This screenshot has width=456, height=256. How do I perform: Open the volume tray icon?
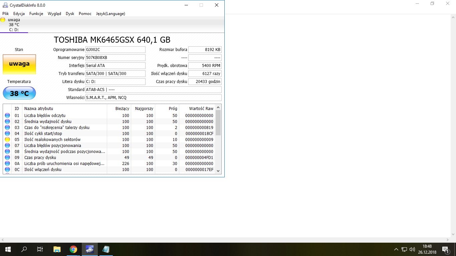(x=412, y=249)
